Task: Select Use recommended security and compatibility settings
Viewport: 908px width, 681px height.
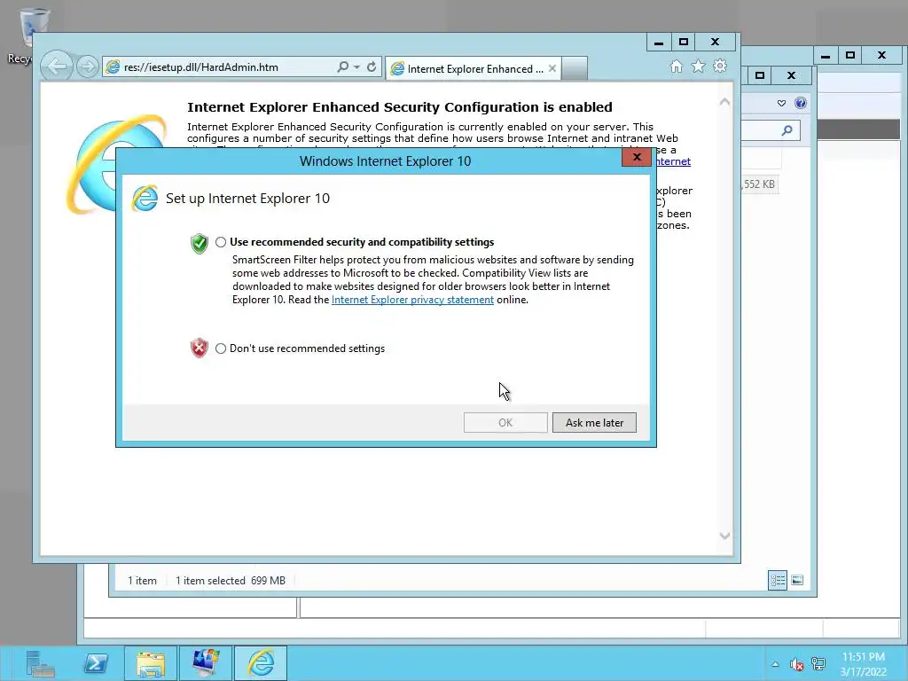Action: (221, 242)
